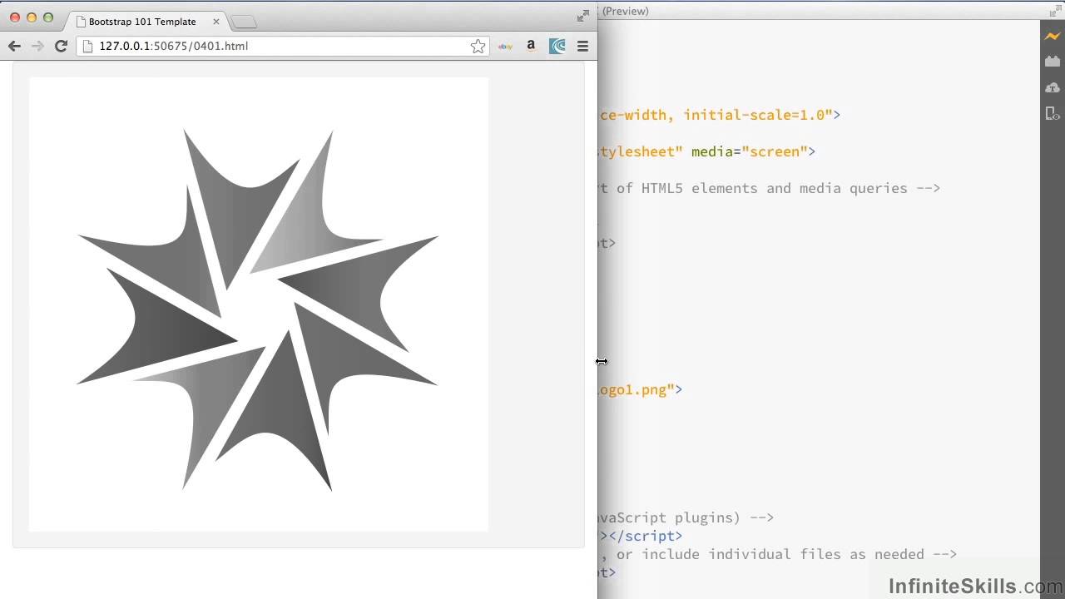Click the media="screen" attribute in the code
This screenshot has width=1065, height=599.
750,151
